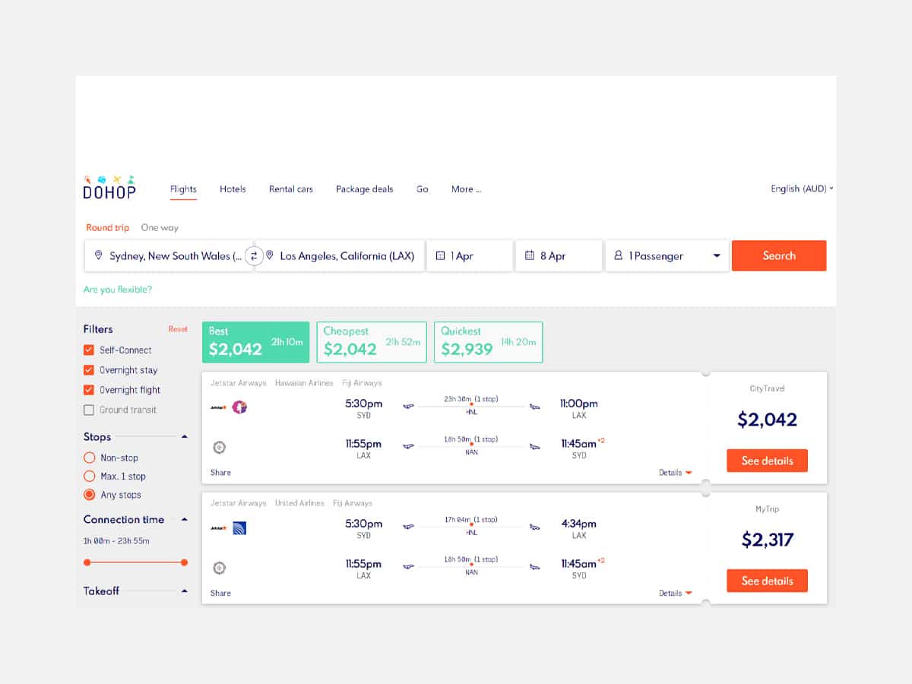Click landing plane icon beside 11:00pm LAX

tap(535, 406)
